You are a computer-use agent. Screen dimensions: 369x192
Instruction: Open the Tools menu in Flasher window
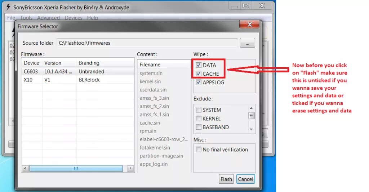click(26, 18)
